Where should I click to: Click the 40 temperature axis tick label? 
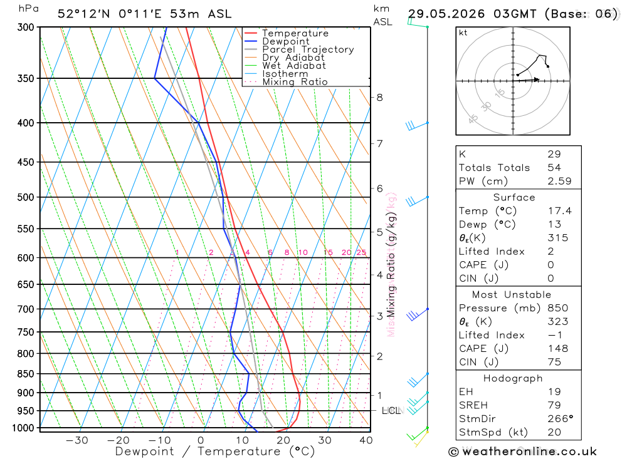[x=366, y=440]
